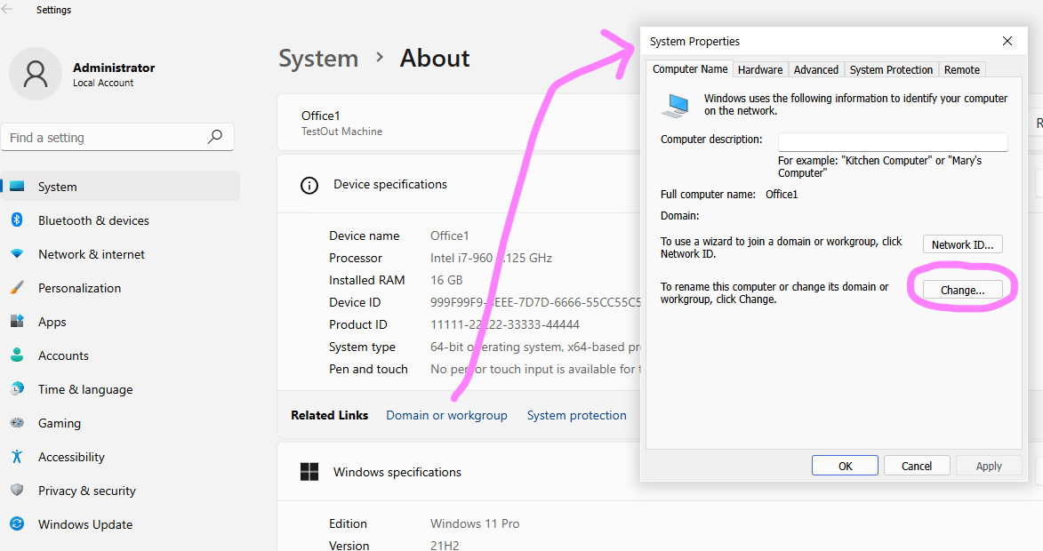Open Windows Update sync icon
1043x551 pixels.
tap(17, 523)
